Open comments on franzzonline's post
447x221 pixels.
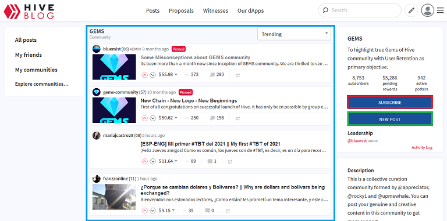[210, 211]
